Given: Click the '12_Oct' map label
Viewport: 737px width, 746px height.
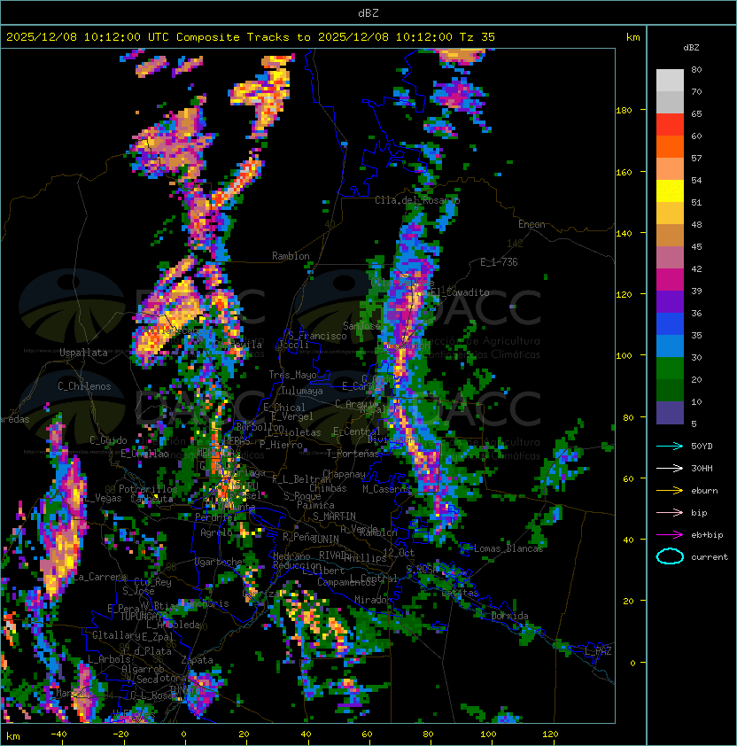Looking at the screenshot, I should click(399, 553).
